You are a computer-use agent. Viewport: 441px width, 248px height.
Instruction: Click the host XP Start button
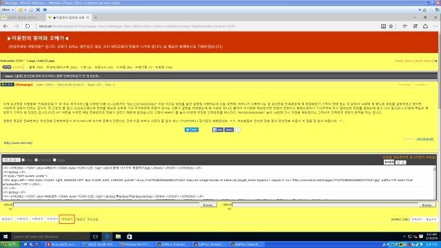[x=10, y=245]
